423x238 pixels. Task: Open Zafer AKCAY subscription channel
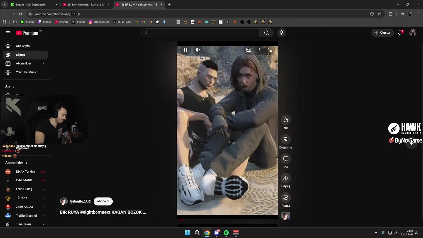[25, 207]
